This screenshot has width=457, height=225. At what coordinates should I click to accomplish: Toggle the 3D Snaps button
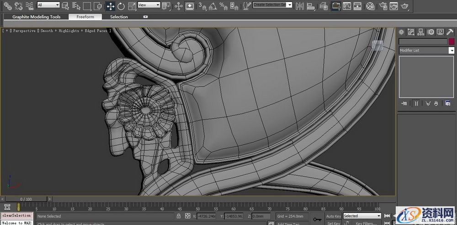click(202, 6)
